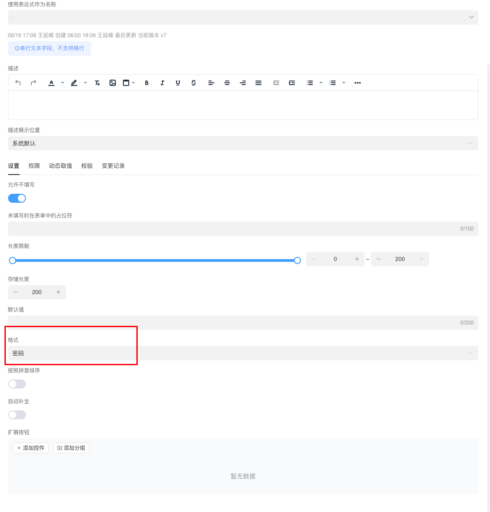Image resolution: width=490 pixels, height=512 pixels.
Task: Open the 变更记录 tab
Action: pos(113,166)
